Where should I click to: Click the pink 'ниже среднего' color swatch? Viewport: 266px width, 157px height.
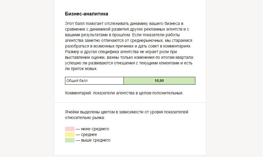(70, 129)
